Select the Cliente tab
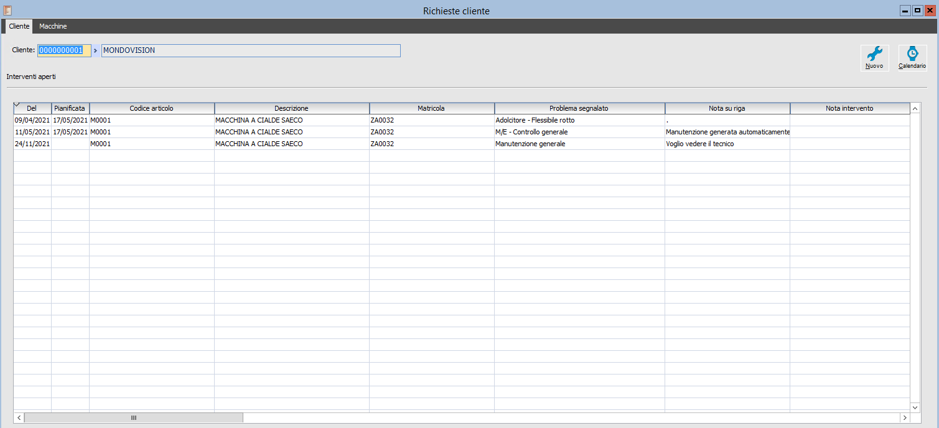The image size is (939, 428). pyautogui.click(x=19, y=26)
